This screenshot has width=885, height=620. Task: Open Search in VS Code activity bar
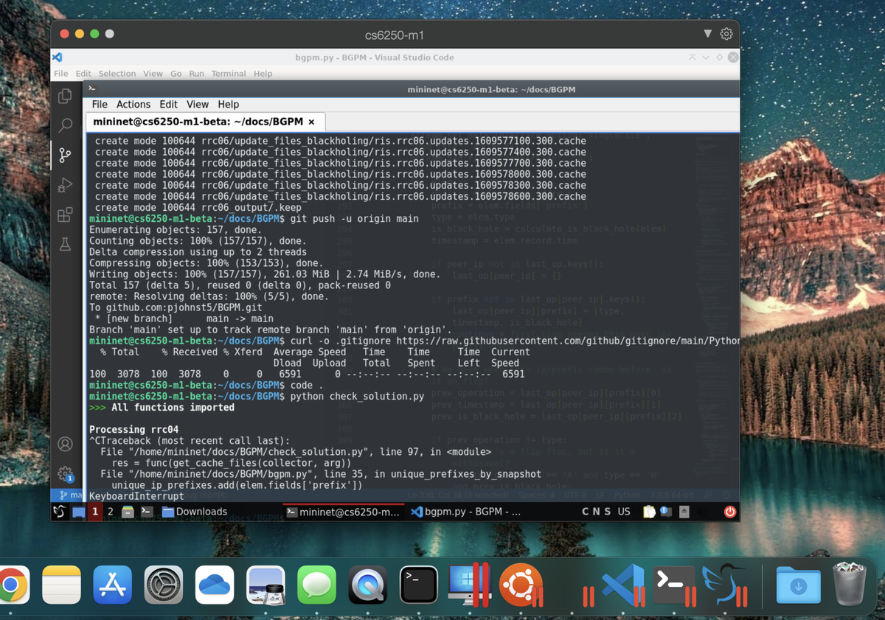point(66,125)
